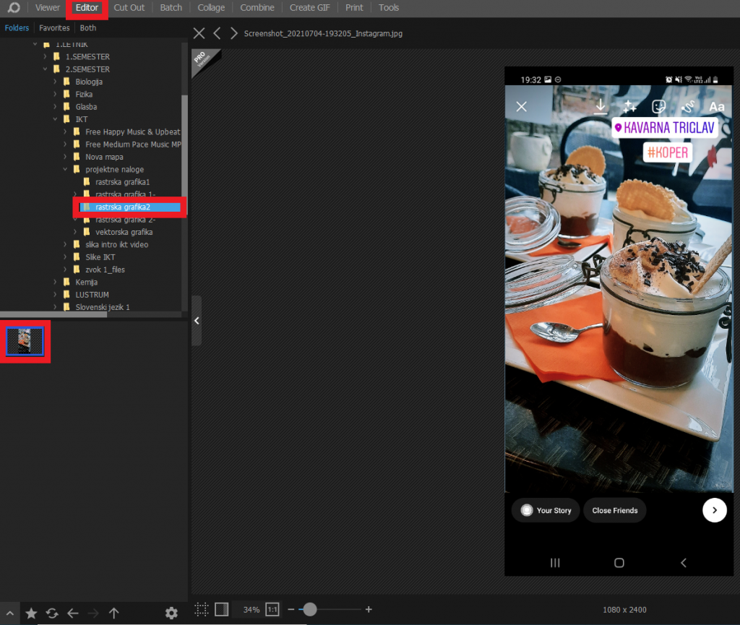
Task: Expand the Nova mapa folder
Action: pos(65,157)
